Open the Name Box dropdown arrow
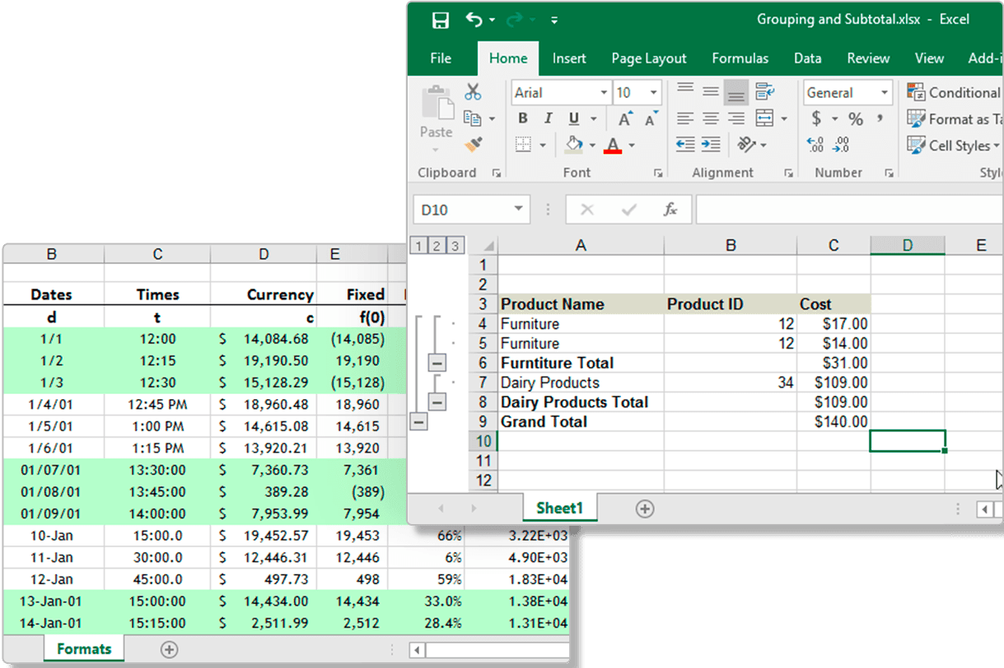This screenshot has height=668, width=1004. [x=518, y=209]
